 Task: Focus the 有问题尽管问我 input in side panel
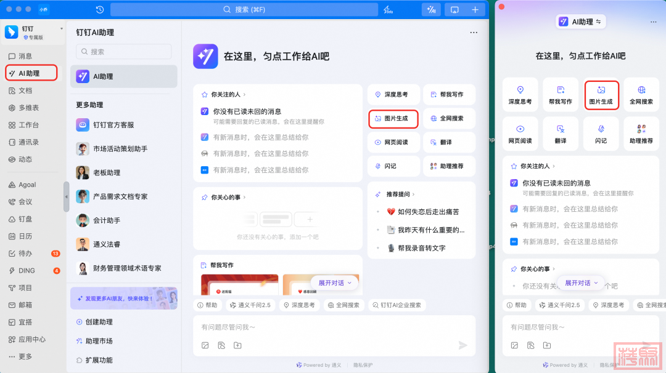tap(582, 327)
